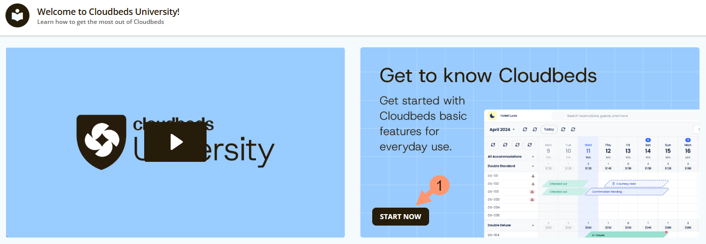The width and height of the screenshot is (706, 244).
Task: Select the Wed 11 date column header
Action: point(588,148)
